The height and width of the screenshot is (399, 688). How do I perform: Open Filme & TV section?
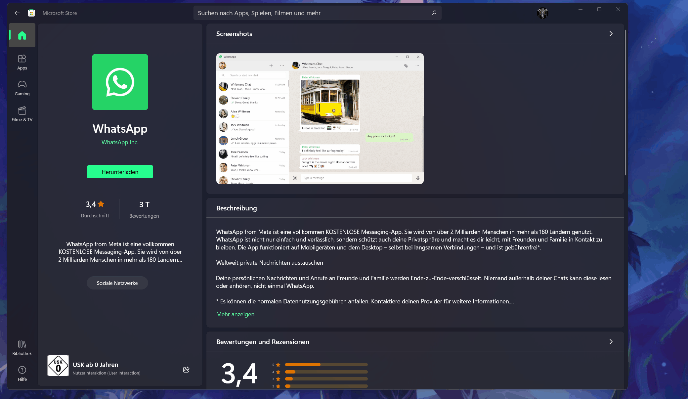tap(22, 114)
